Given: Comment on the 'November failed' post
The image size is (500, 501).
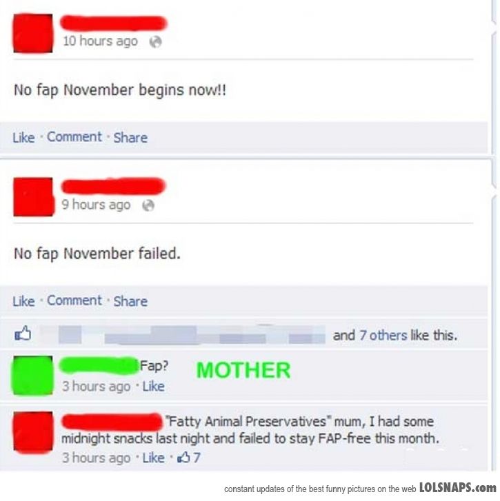Looking at the screenshot, I should coord(74,300).
